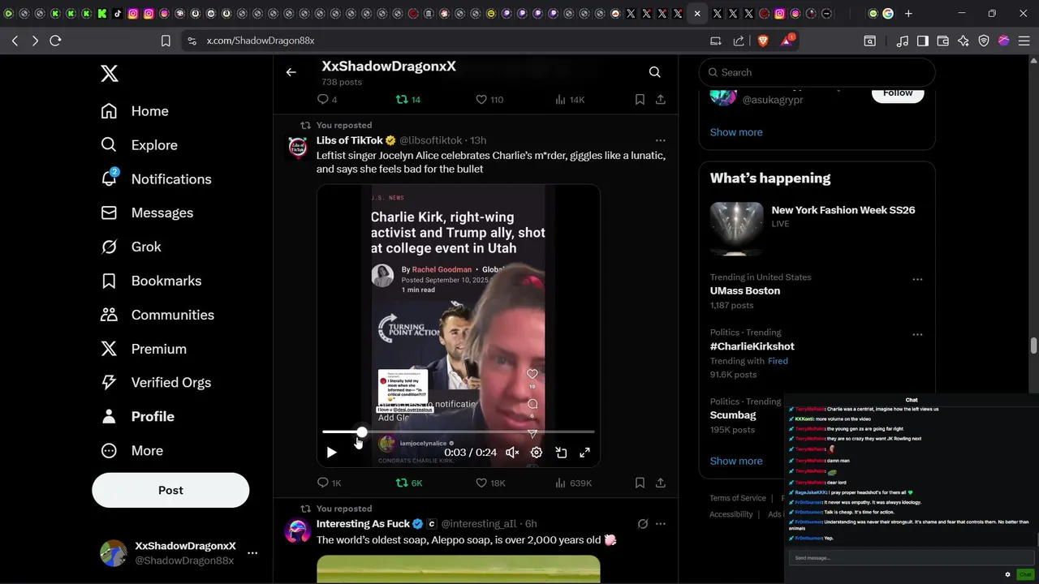The height and width of the screenshot is (584, 1039).
Task: Show more trends in What's happening
Action: point(736,461)
